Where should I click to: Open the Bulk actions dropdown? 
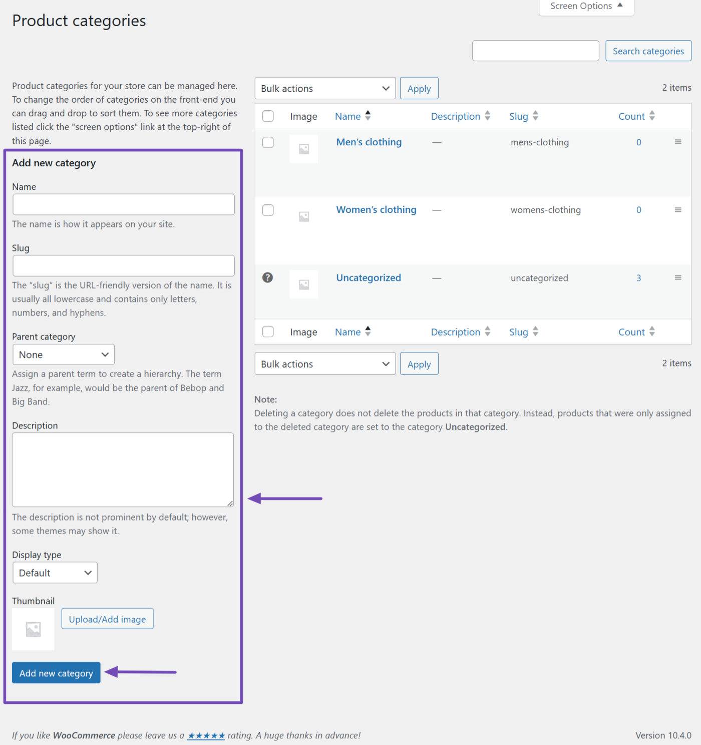[324, 88]
